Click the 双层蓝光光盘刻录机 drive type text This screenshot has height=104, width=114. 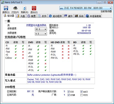(36, 25)
